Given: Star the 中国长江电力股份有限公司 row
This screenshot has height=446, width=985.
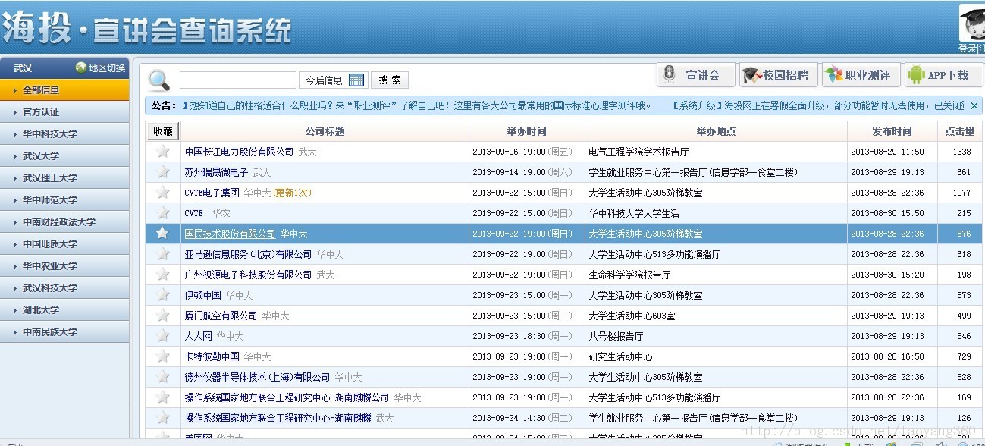Looking at the screenshot, I should [x=162, y=151].
